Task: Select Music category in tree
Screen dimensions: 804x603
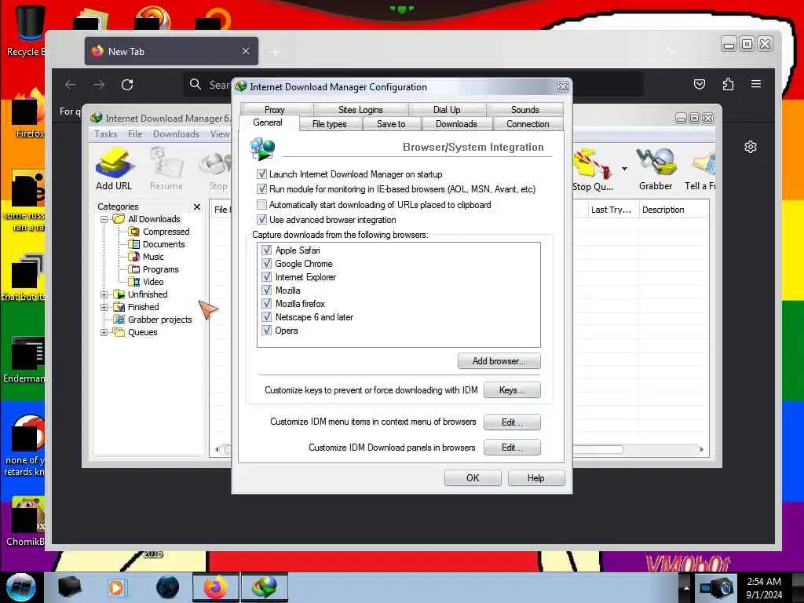Action: pyautogui.click(x=153, y=257)
